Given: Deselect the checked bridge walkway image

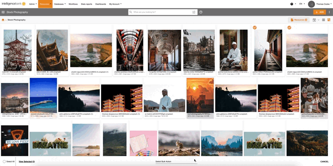Looking at the screenshot, I should [x=255, y=27].
